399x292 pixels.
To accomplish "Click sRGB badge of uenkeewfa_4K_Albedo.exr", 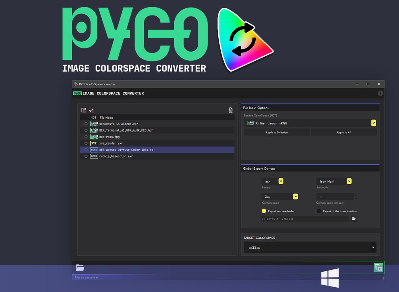I will (94, 124).
